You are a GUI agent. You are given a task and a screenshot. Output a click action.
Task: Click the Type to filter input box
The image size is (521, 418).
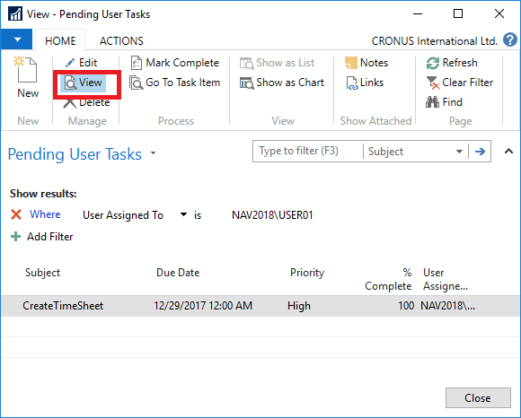[308, 152]
